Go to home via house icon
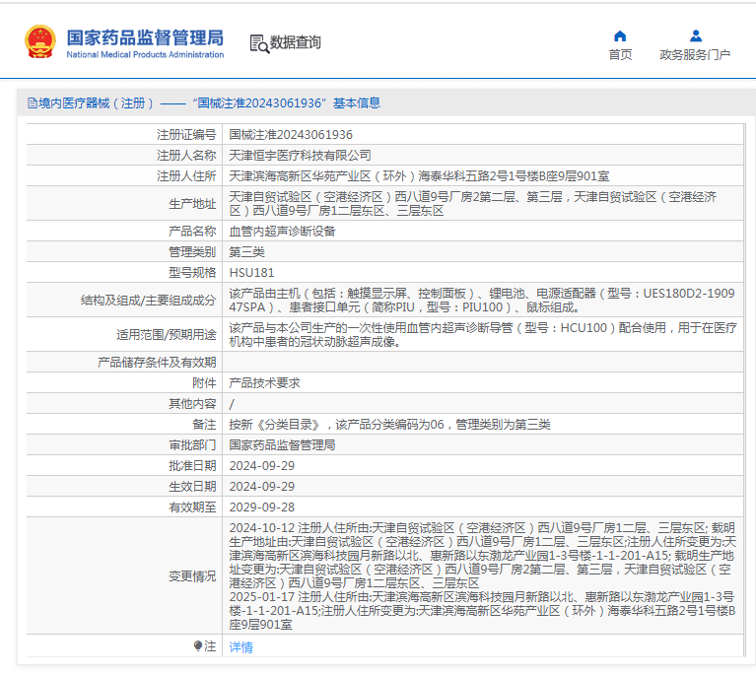The height and width of the screenshot is (676, 756). tap(620, 36)
